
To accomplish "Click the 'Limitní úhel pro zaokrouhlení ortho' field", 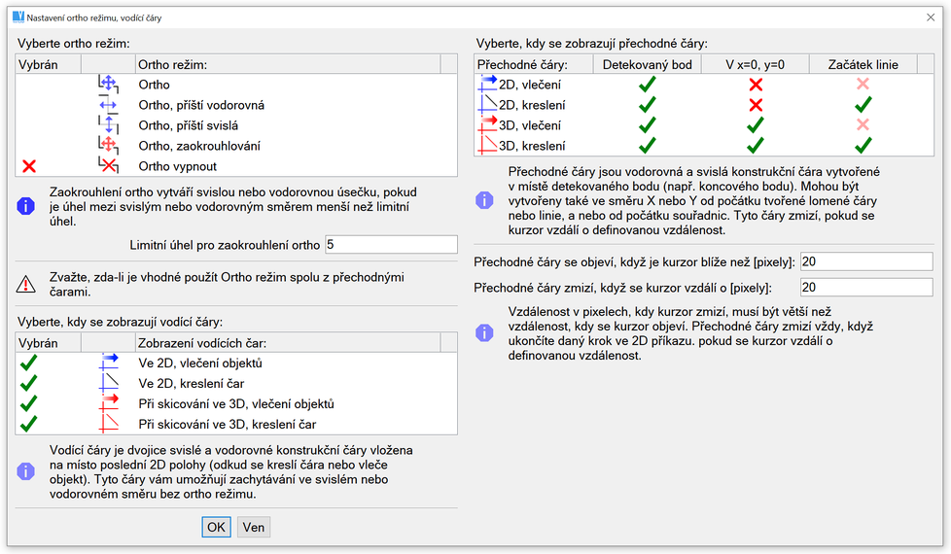I will click(x=390, y=244).
